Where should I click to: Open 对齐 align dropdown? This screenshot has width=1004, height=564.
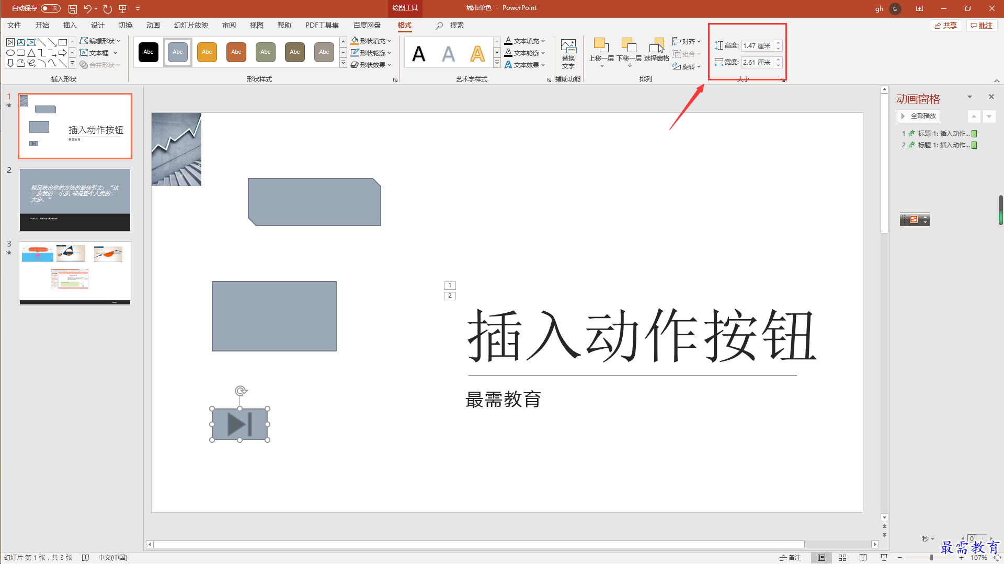[687, 41]
